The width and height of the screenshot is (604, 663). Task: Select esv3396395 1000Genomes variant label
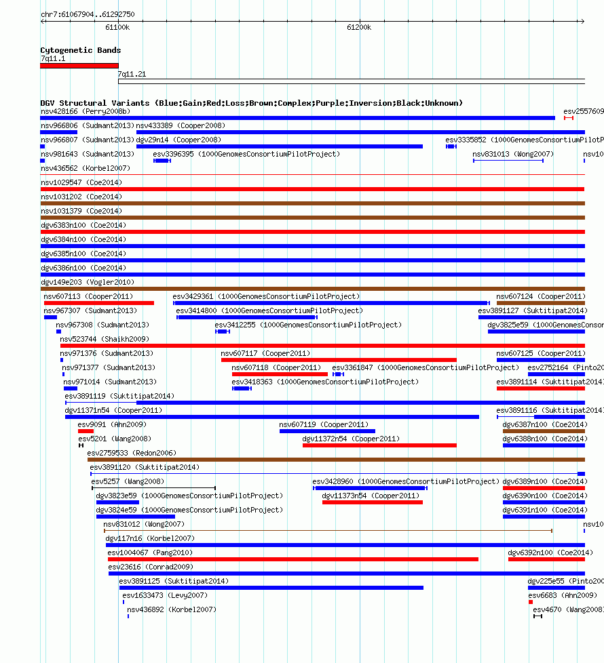point(246,155)
